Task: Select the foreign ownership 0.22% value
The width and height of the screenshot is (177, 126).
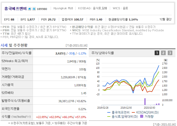Action: tap(82, 109)
